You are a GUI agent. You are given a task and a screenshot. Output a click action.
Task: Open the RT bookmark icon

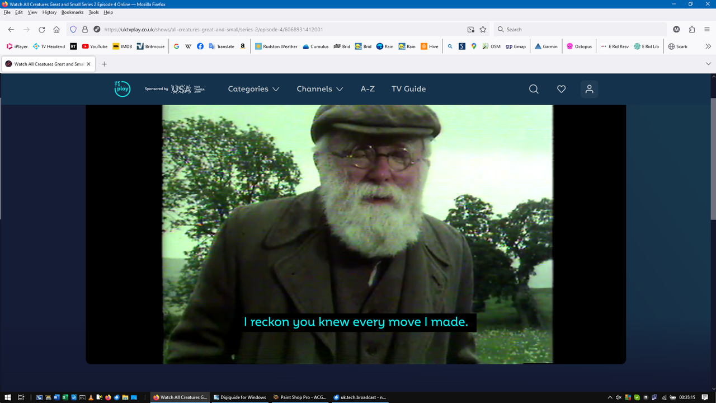click(x=73, y=46)
